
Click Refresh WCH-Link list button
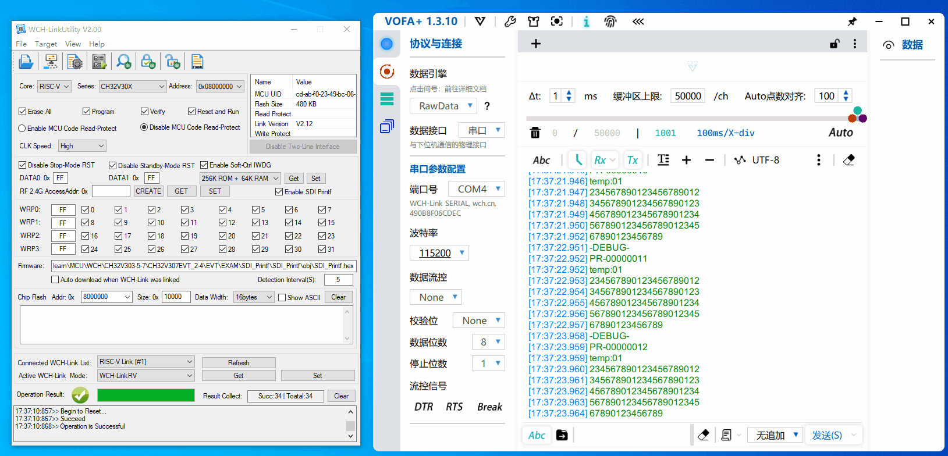click(x=239, y=363)
